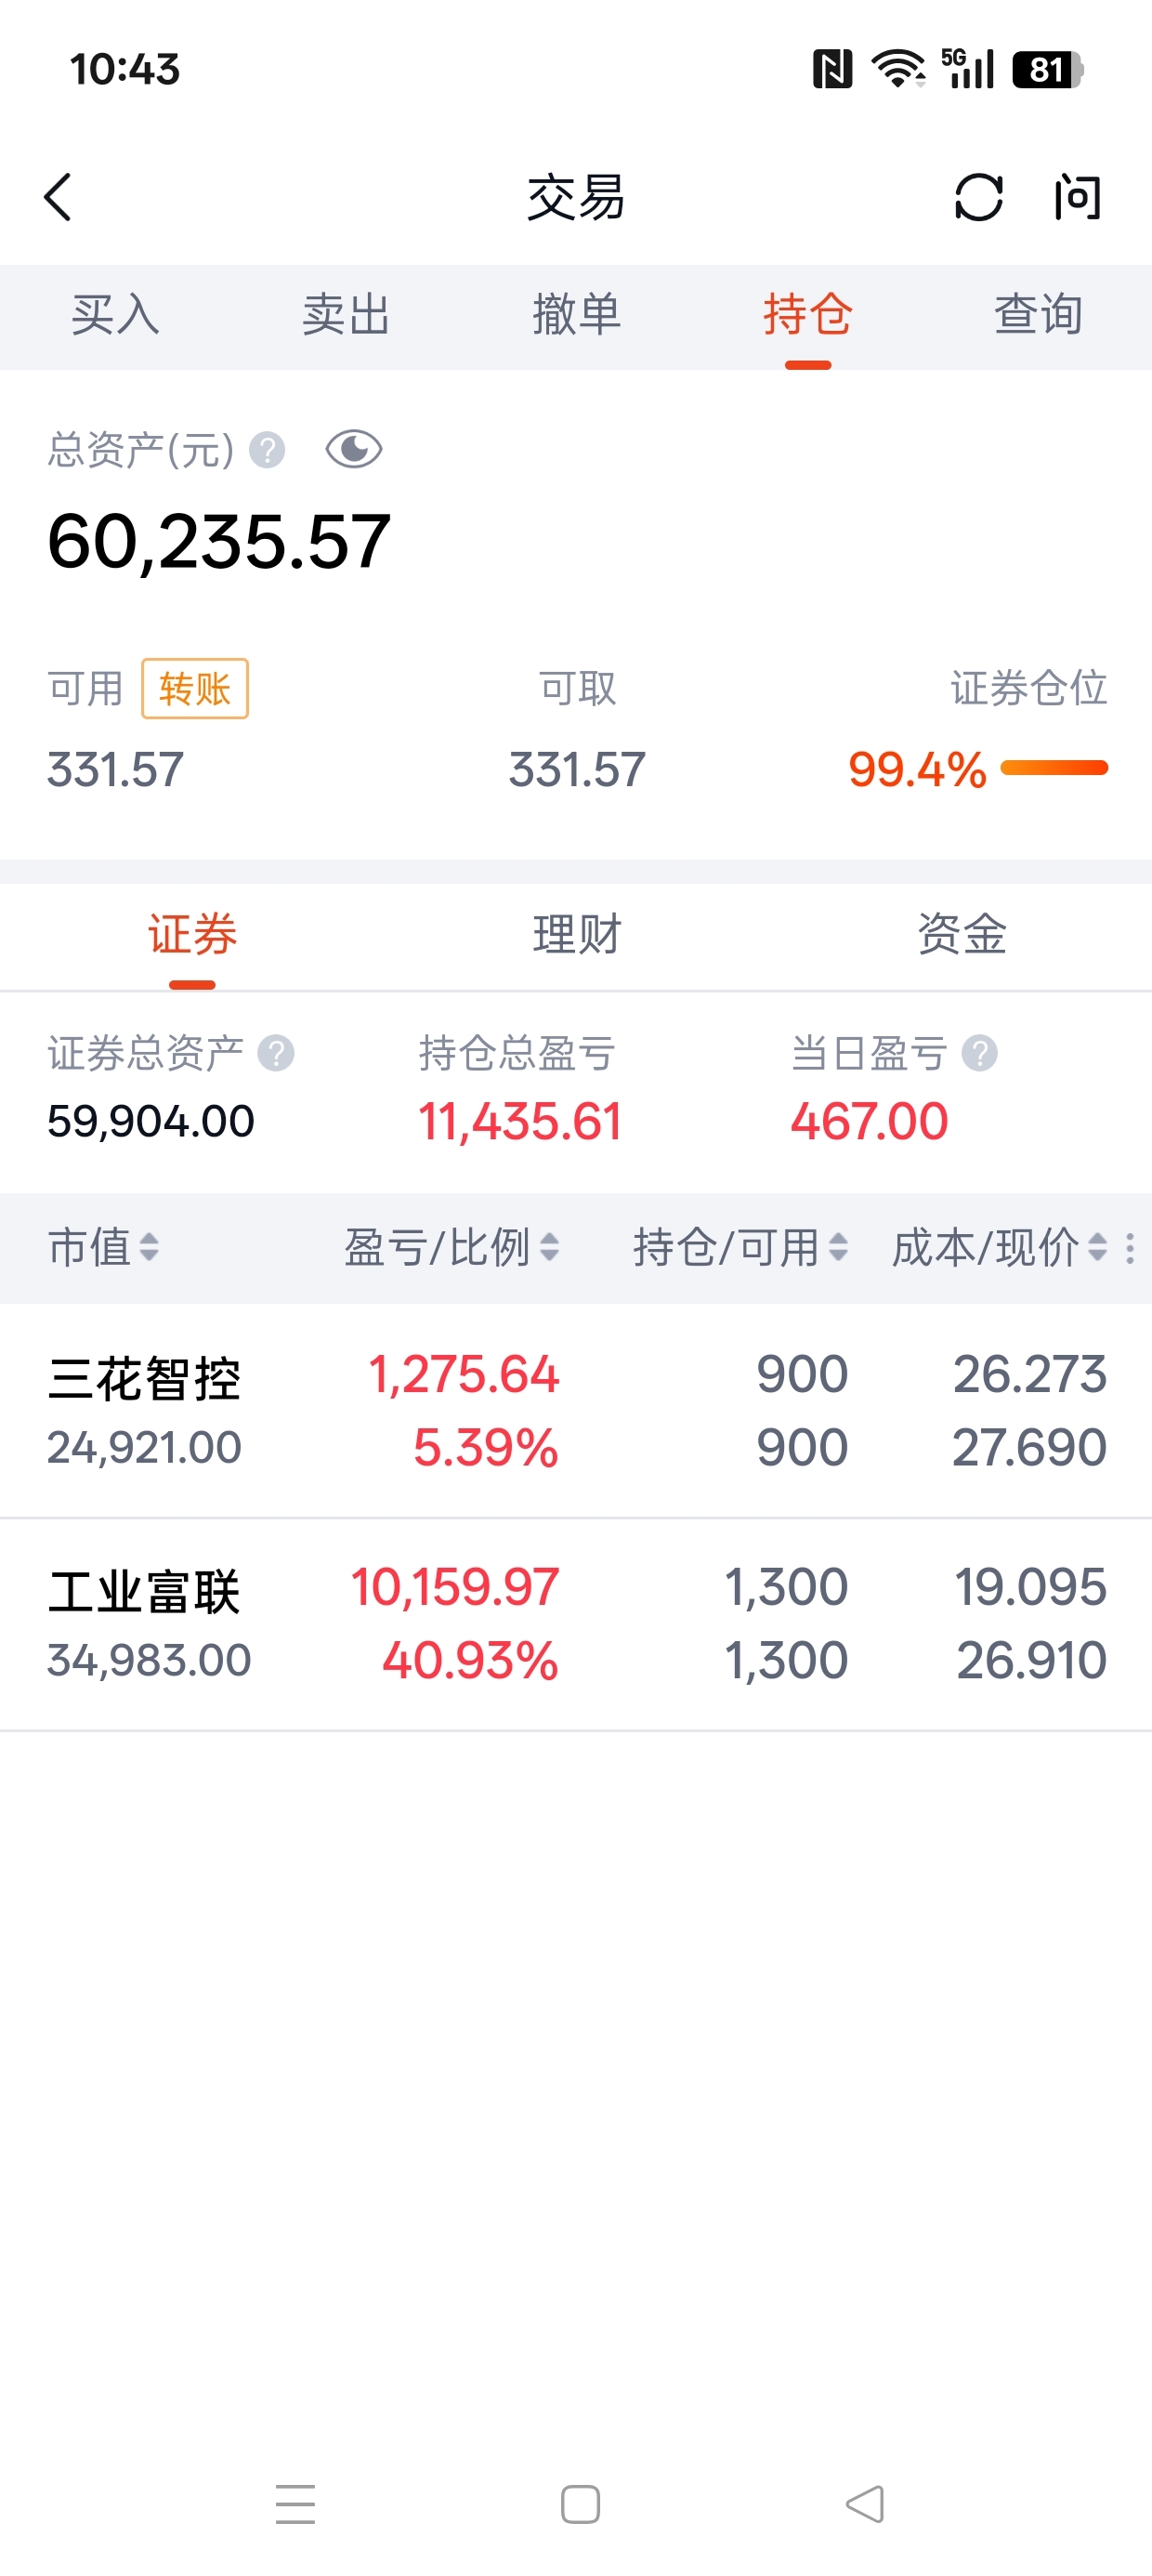Open the three-dot column options icon
The image size is (1152, 2576).
pos(1130,1248)
